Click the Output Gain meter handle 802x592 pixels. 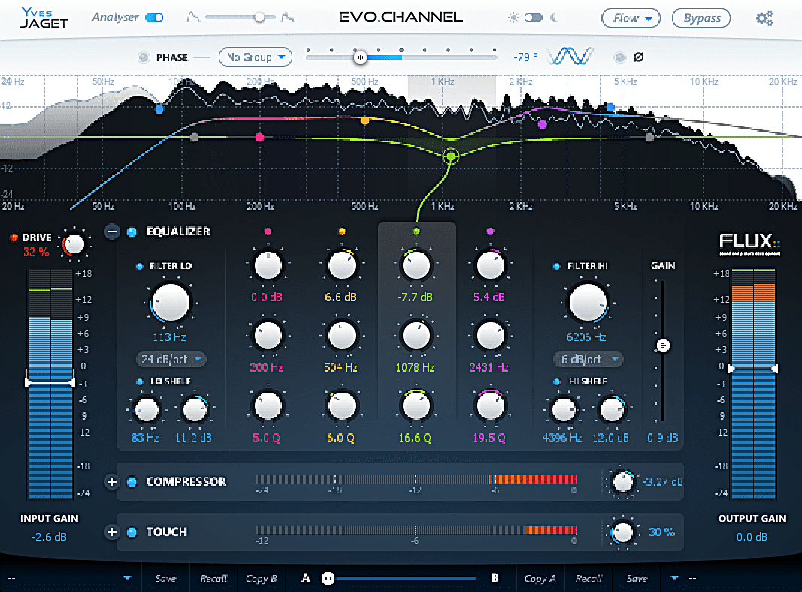752,369
